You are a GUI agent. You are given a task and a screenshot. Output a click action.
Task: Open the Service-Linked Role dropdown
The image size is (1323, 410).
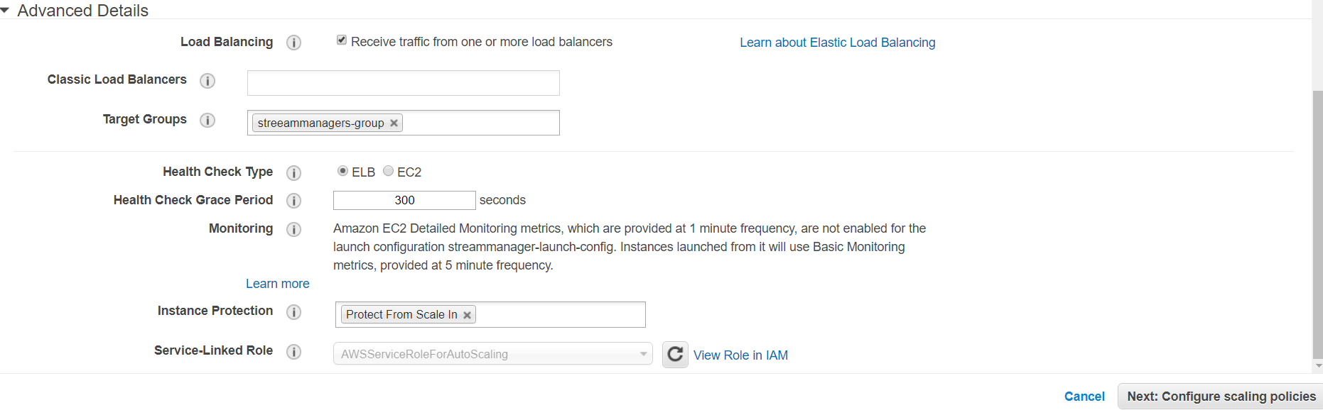click(x=493, y=354)
